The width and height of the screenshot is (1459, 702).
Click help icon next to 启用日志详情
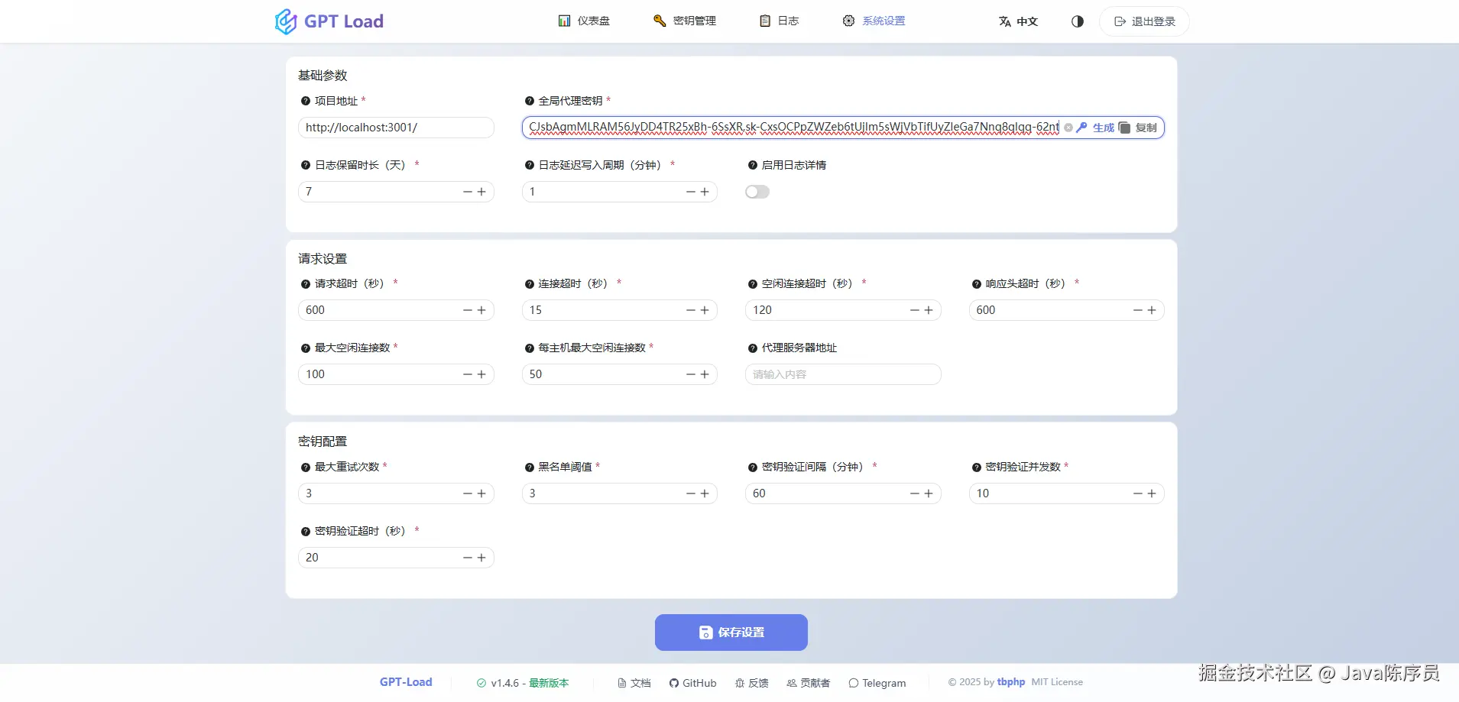[753, 165]
